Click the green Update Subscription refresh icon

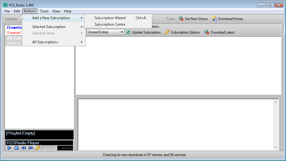pyautogui.click(x=128, y=32)
